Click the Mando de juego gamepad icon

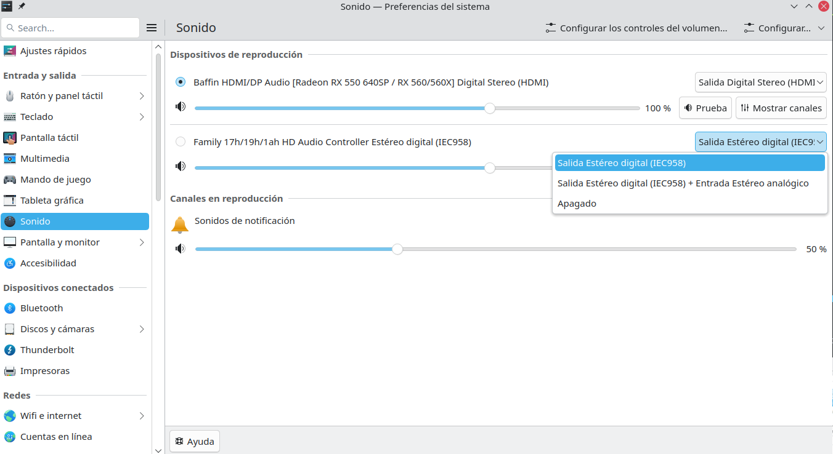click(x=10, y=180)
